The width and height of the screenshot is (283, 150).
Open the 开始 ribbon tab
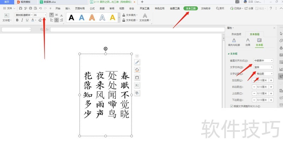pos(58,8)
